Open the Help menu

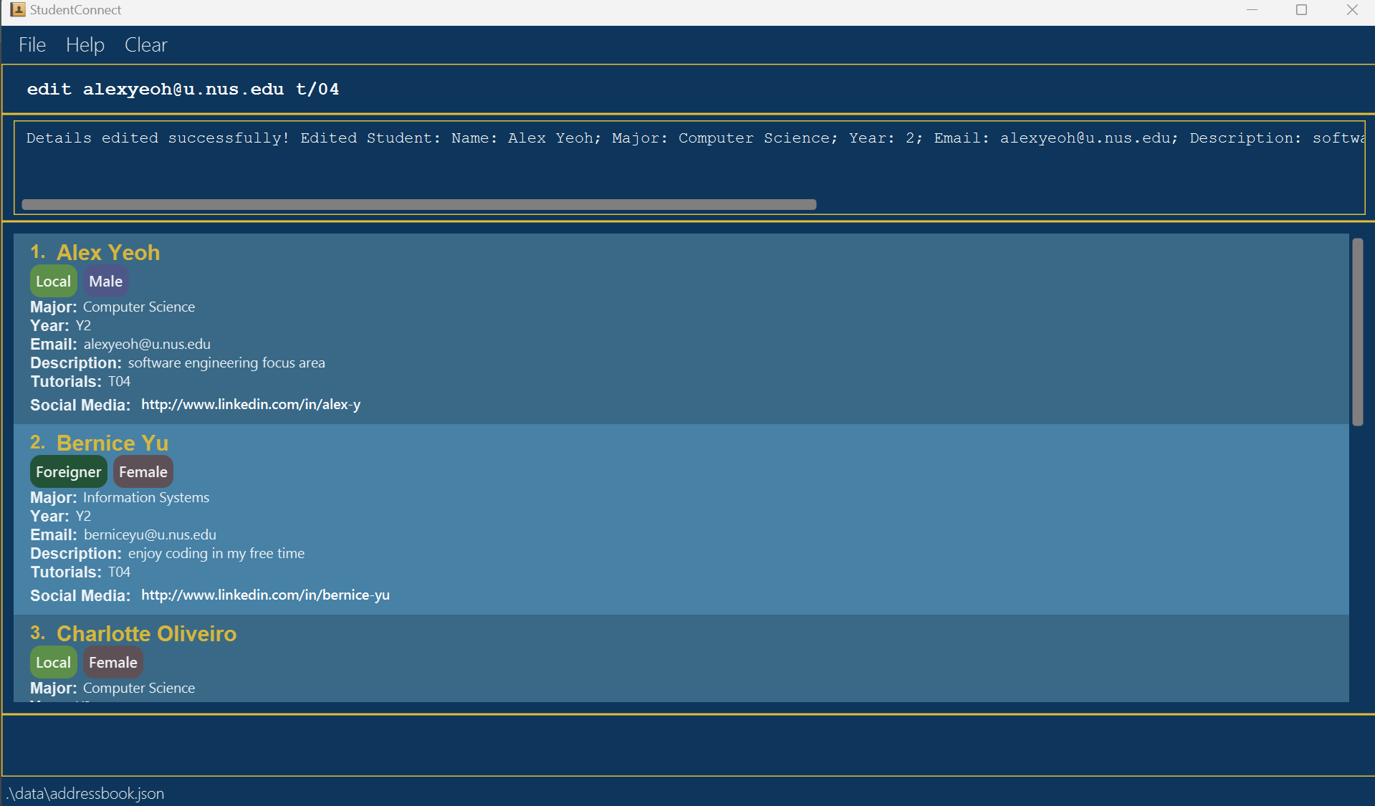85,45
